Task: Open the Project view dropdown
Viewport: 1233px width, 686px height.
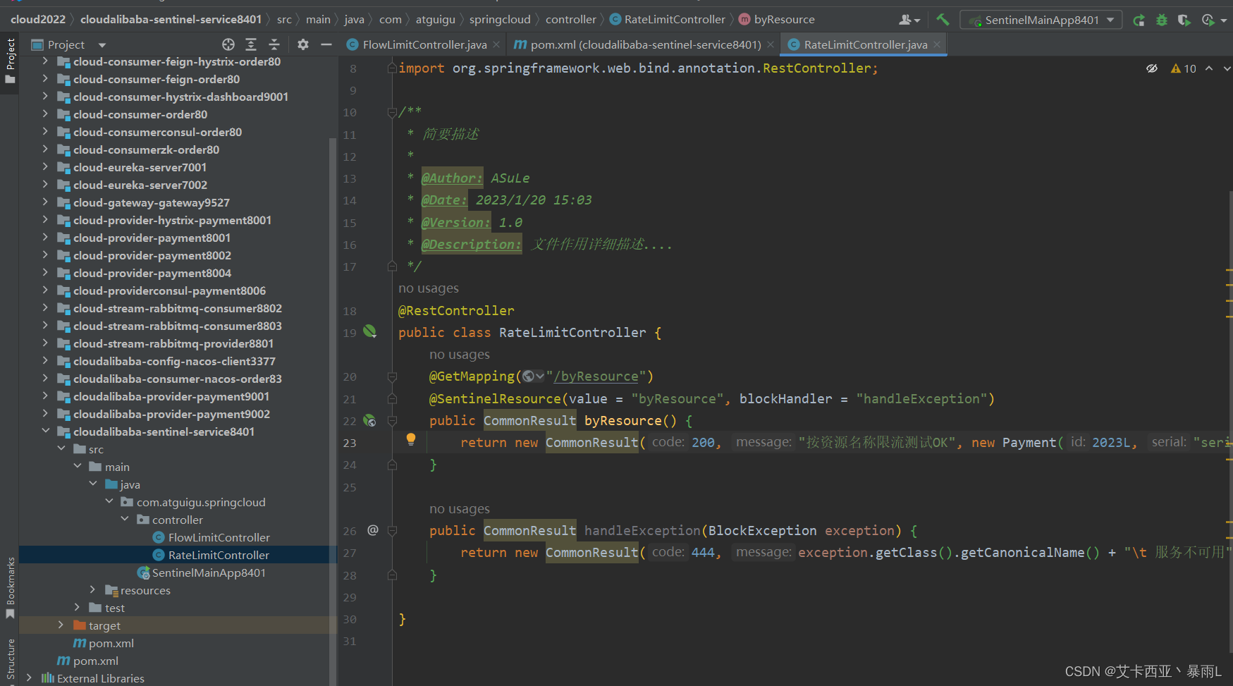Action: [102, 45]
